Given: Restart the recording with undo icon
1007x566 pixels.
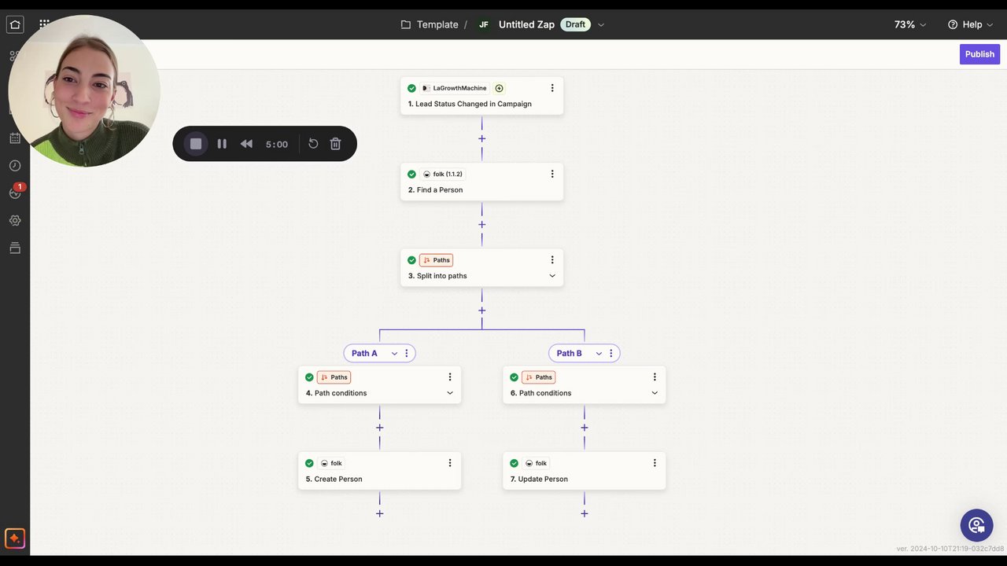Looking at the screenshot, I should pyautogui.click(x=313, y=144).
